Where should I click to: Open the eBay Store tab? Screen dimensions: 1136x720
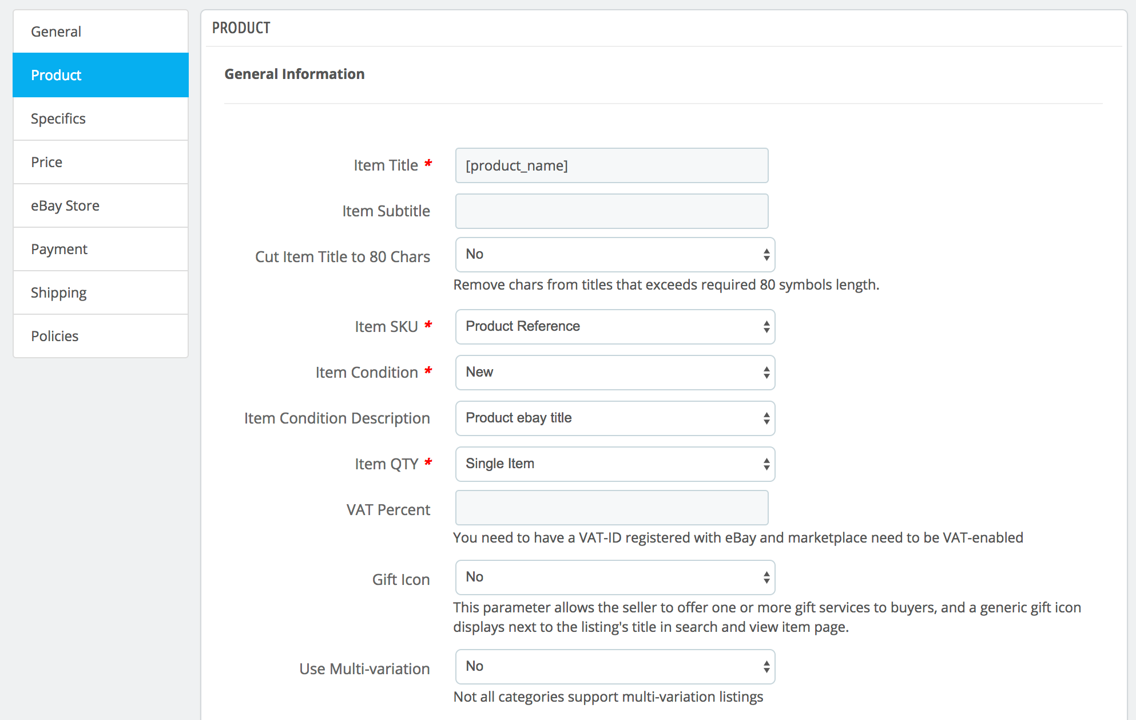pos(101,205)
